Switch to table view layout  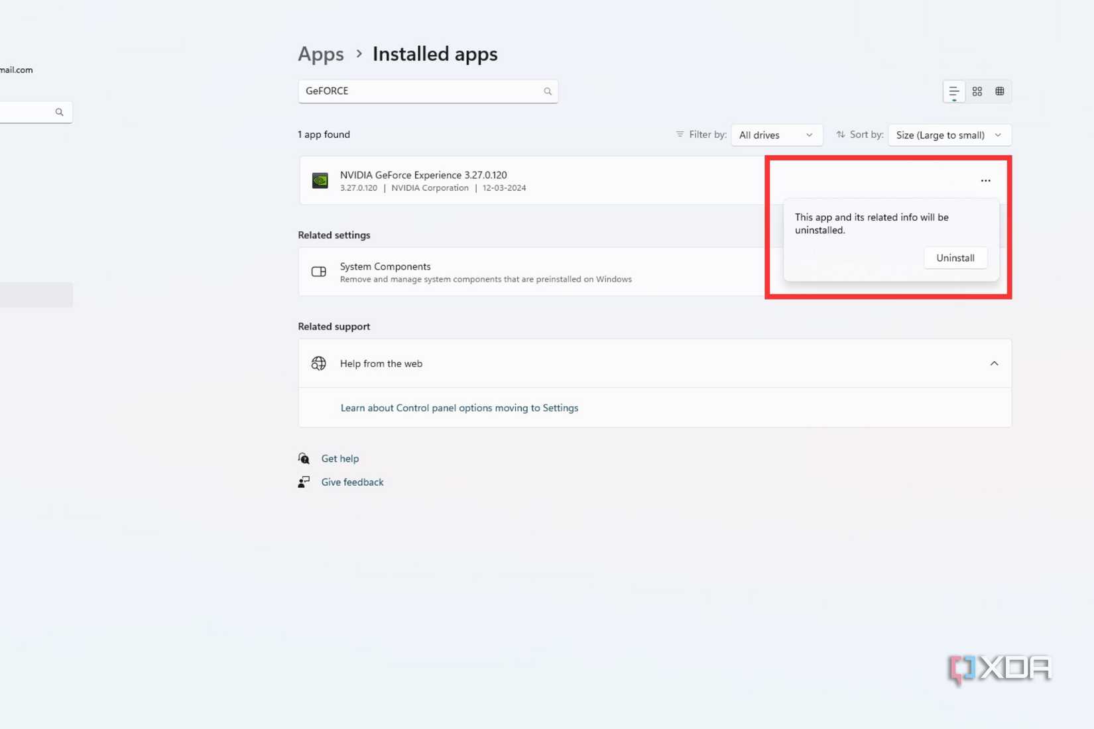[1000, 91]
